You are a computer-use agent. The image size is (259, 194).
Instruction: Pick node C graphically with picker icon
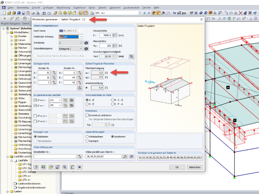[54, 83]
